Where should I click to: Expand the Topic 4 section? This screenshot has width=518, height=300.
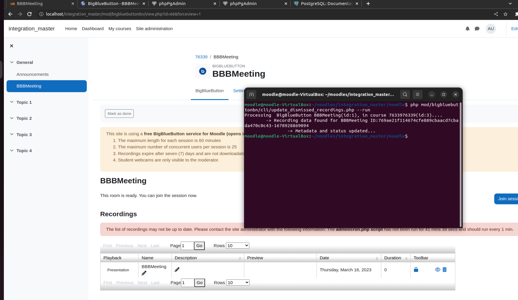12,151
